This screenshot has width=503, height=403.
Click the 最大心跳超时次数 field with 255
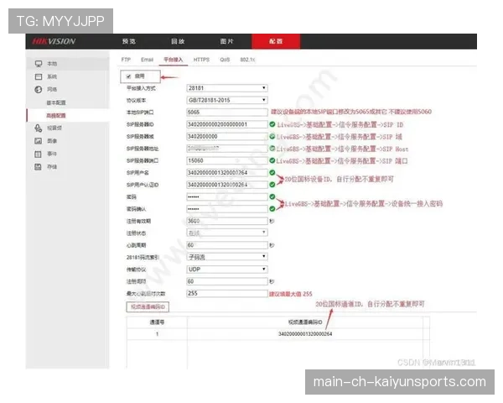(x=227, y=293)
